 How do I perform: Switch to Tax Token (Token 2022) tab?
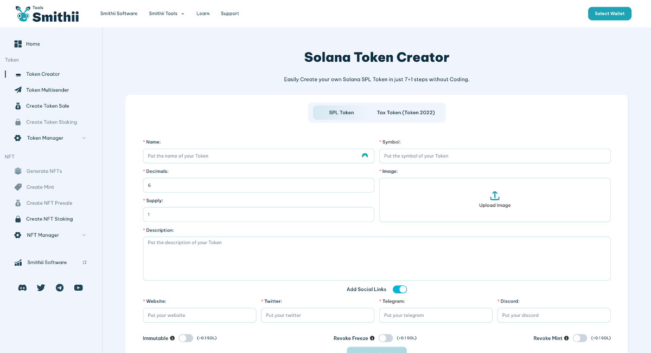click(x=406, y=113)
